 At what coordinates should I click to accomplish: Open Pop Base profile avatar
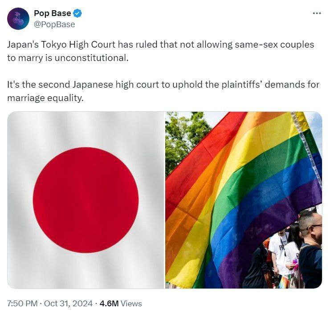(18, 19)
